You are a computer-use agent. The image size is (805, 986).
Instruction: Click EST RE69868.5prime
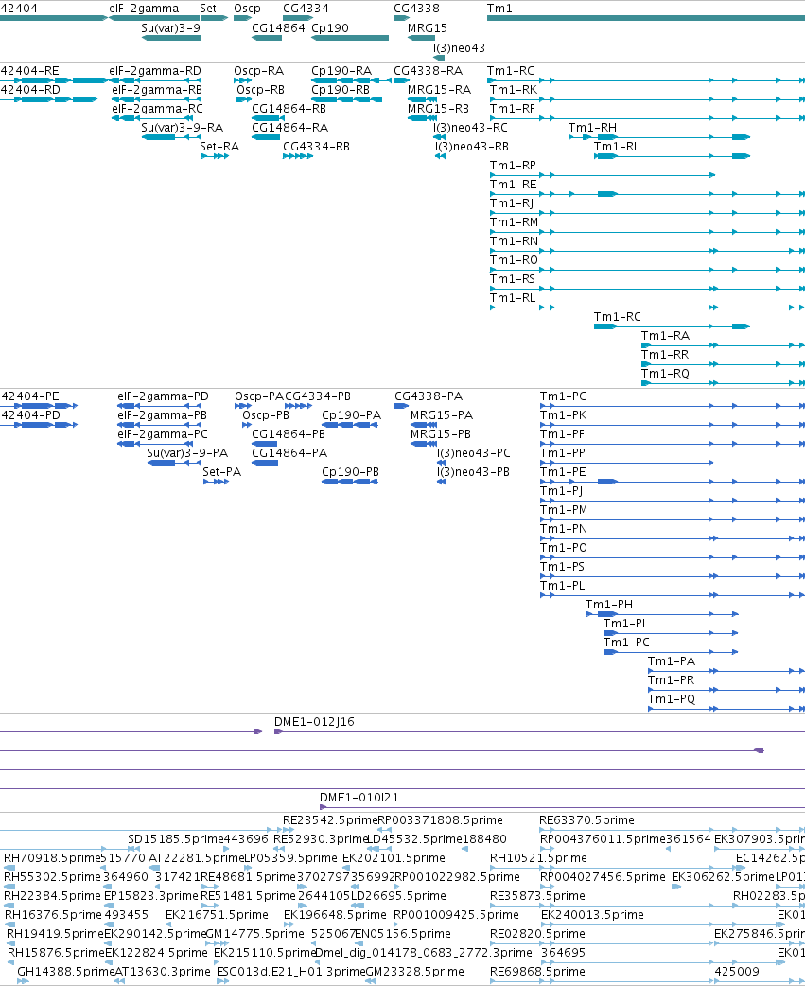537,971
